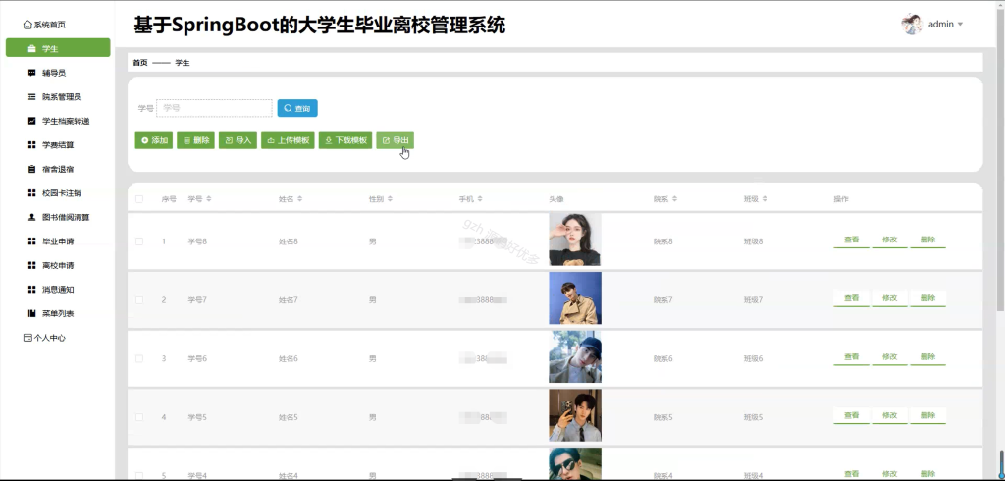Click 修改 for row 姓名5
Image resolution: width=1005 pixels, height=481 pixels.
(889, 415)
